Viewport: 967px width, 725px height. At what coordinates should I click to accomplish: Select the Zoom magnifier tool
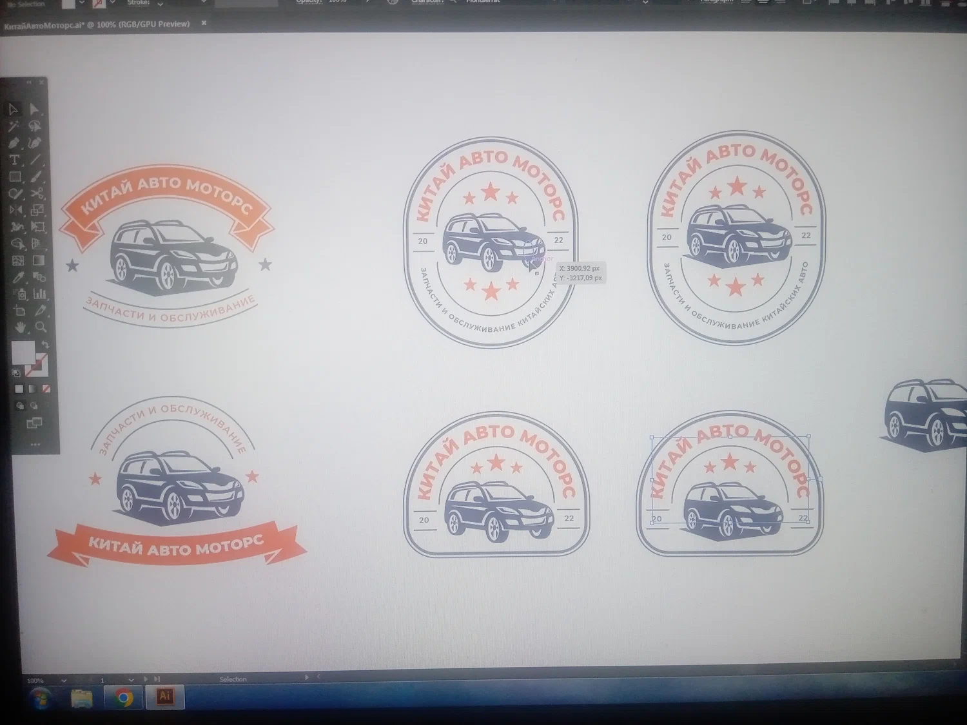[41, 327]
